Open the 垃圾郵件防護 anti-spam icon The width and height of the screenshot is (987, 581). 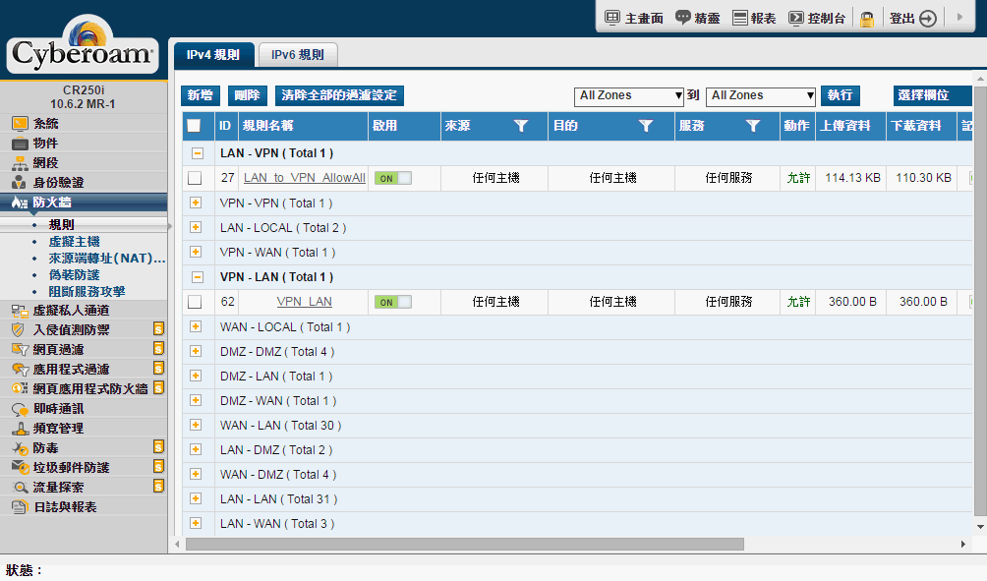click(20, 467)
